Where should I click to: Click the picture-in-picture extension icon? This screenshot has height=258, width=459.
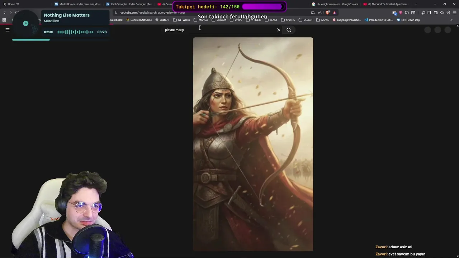point(394,13)
